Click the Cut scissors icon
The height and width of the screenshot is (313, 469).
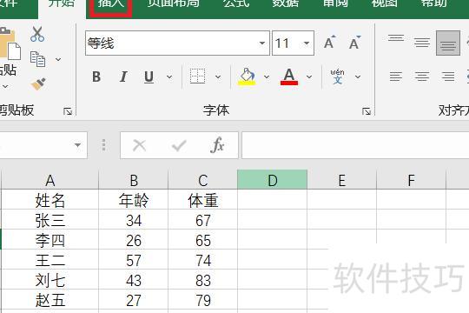[37, 34]
